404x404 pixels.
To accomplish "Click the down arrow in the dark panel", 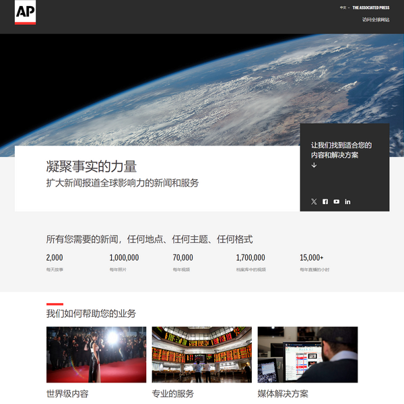I will [x=314, y=165].
